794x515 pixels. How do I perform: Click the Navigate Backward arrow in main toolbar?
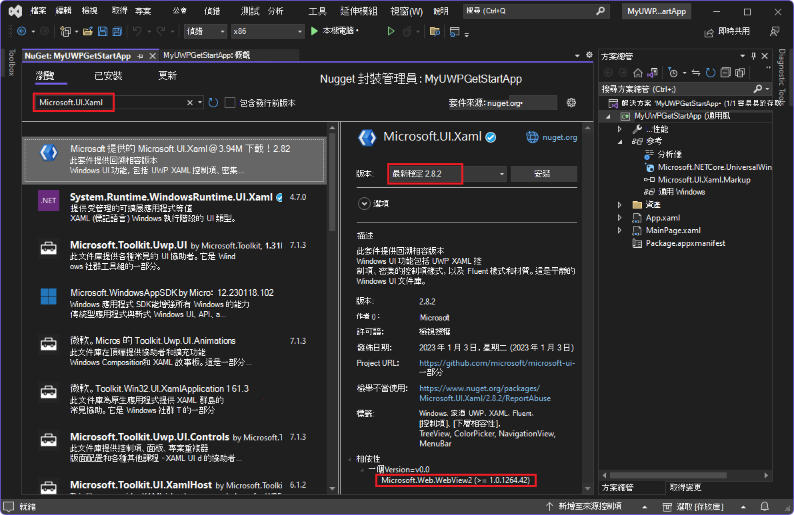(x=22, y=31)
